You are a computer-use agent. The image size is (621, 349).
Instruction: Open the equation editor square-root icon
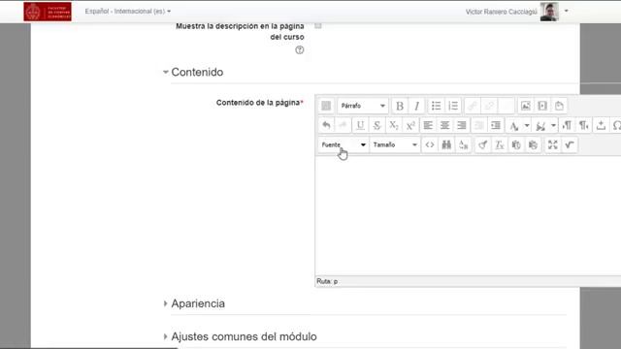click(570, 144)
